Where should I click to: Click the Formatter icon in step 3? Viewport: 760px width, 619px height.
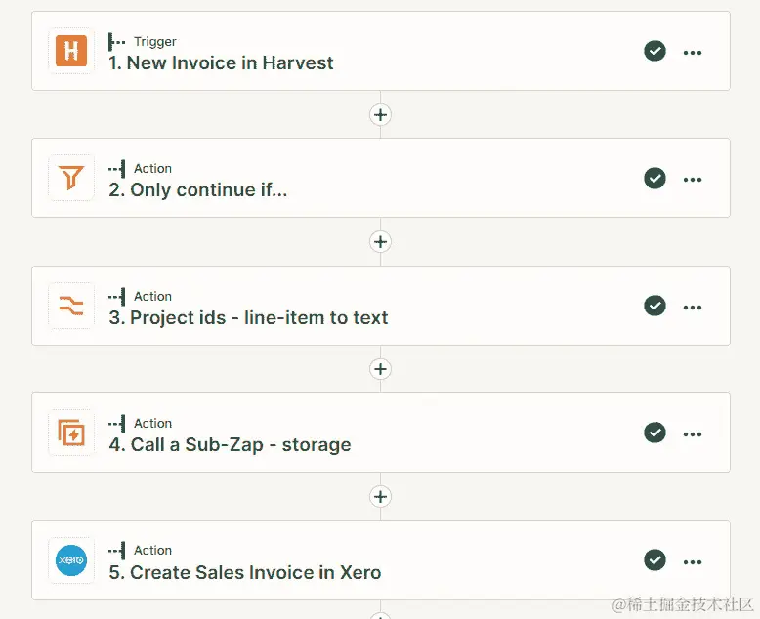[71, 306]
